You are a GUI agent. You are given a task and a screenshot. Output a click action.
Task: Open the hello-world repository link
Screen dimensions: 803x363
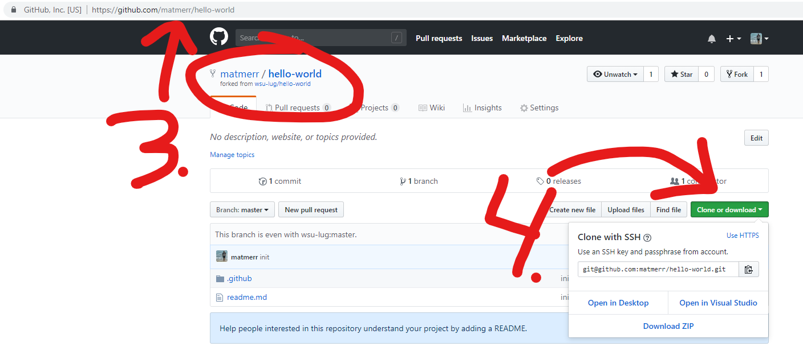tap(295, 74)
